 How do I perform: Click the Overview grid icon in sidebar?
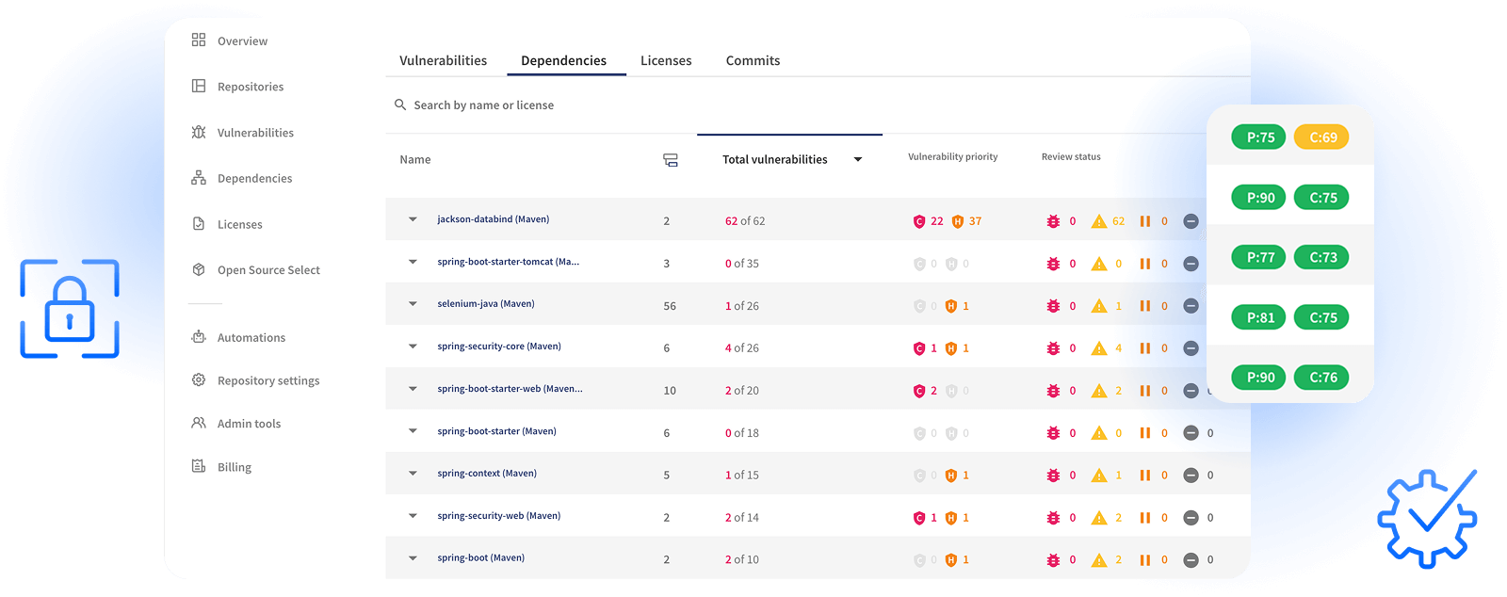coord(199,40)
